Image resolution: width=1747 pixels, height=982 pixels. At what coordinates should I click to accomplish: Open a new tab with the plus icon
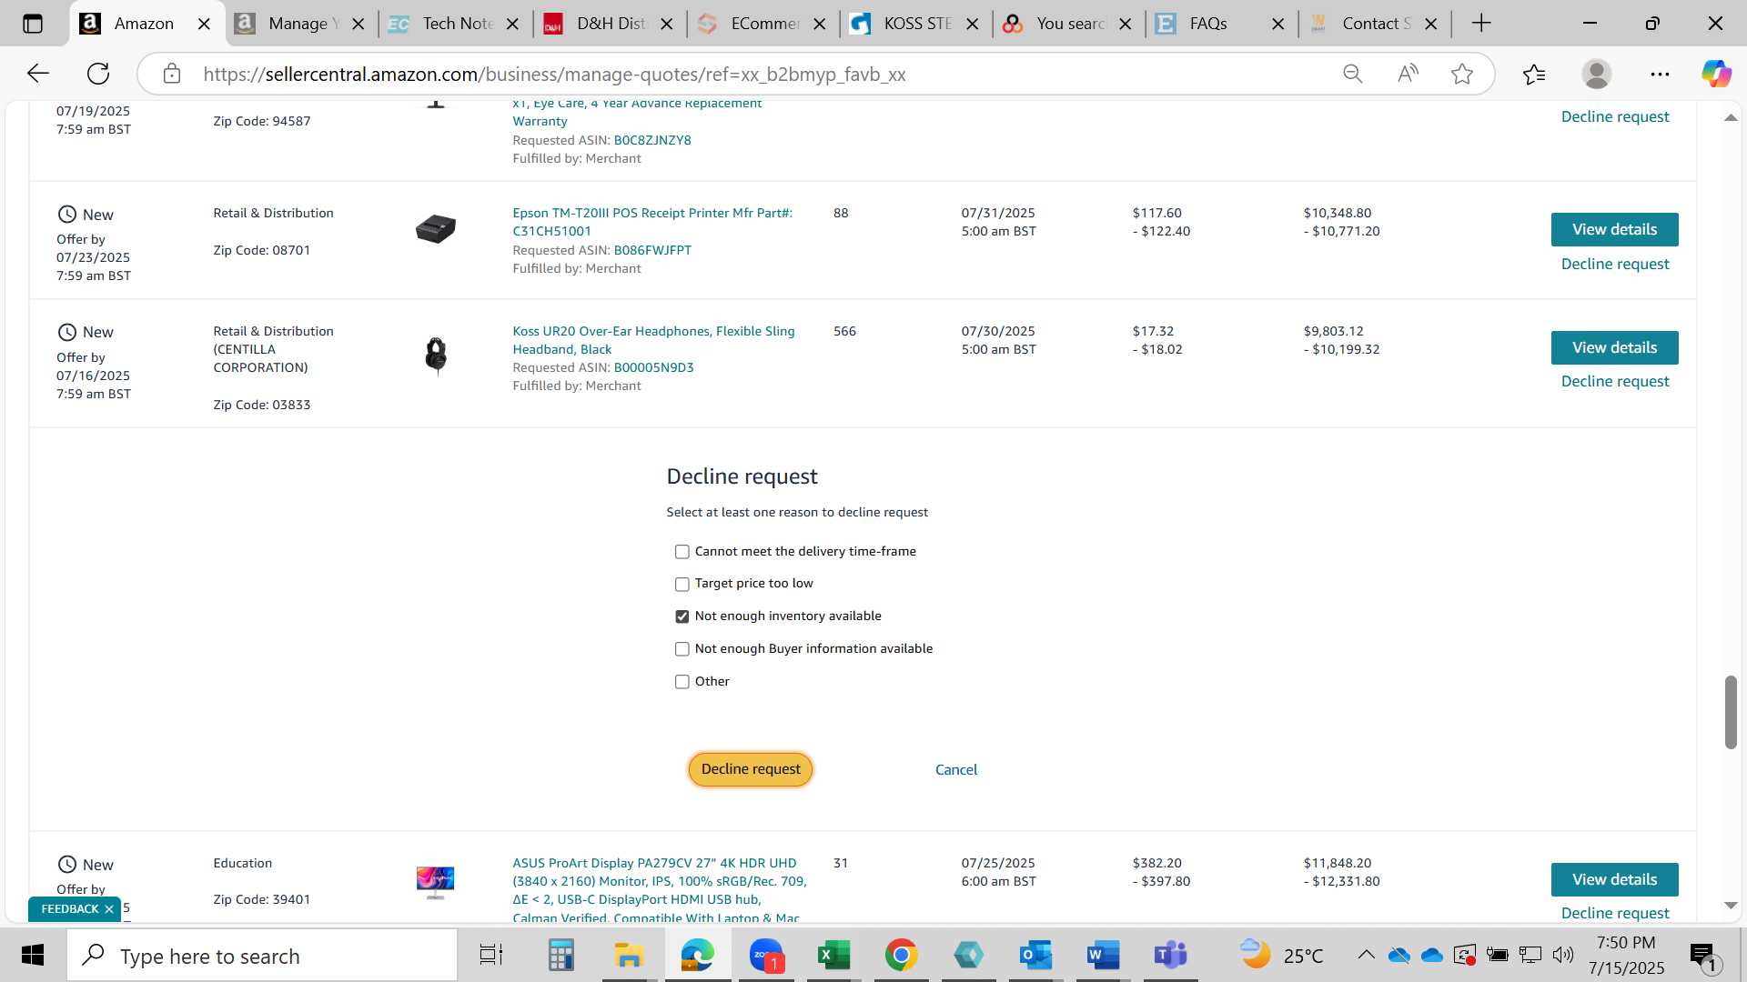(x=1481, y=24)
